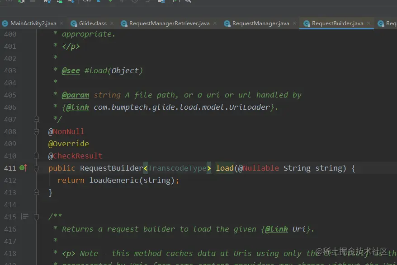The height and width of the screenshot is (265, 397).
Task: Close the RequestManager.java tab
Action: (x=294, y=23)
